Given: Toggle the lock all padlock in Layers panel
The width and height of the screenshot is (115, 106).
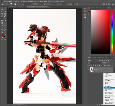Looking at the screenshot, I should 99,65.
